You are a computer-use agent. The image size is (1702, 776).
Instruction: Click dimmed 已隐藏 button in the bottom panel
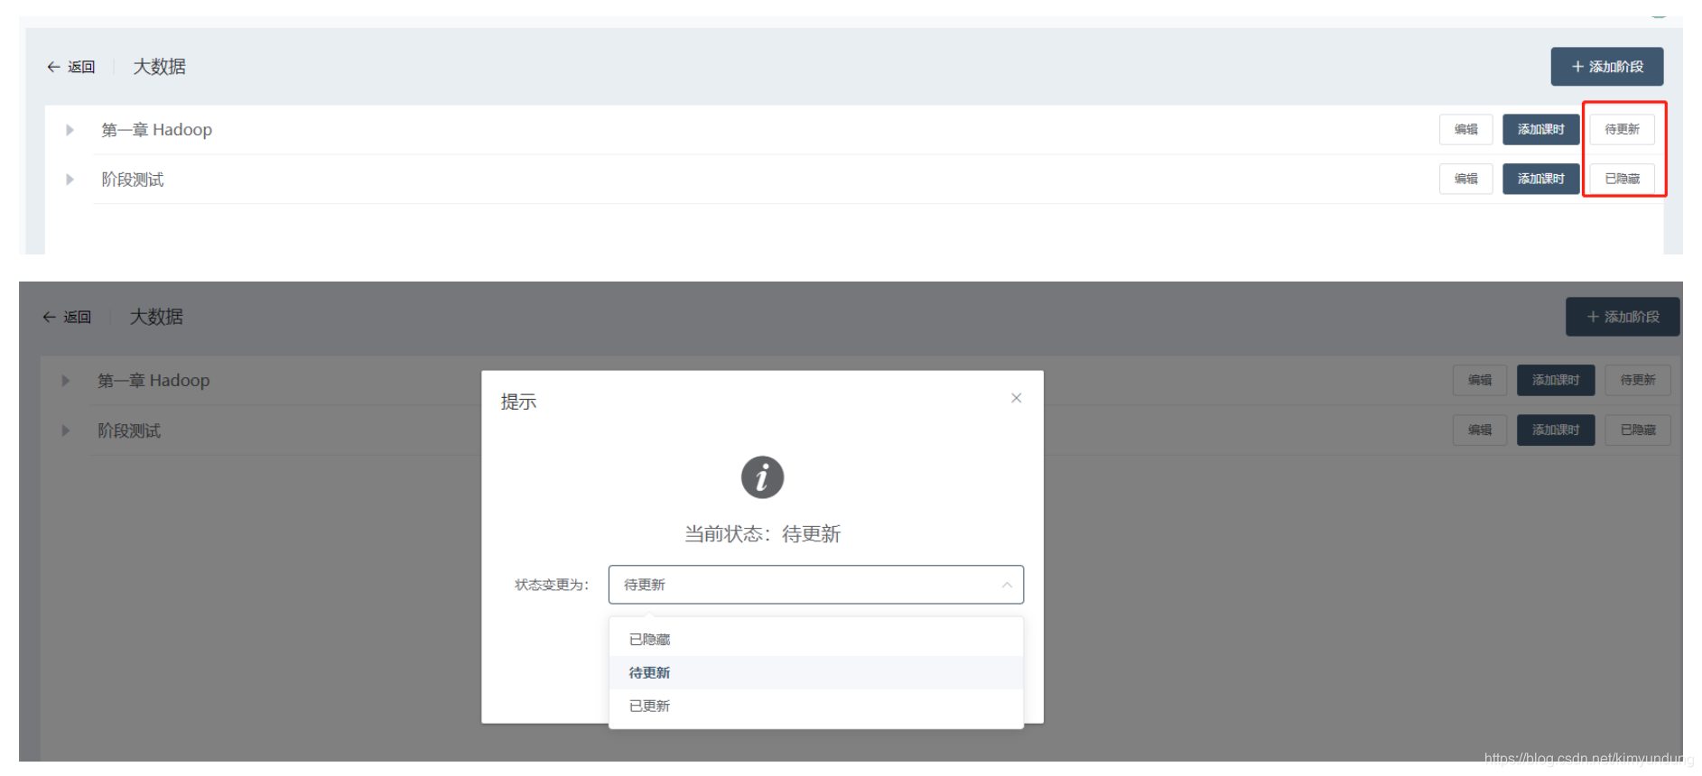pos(1637,430)
